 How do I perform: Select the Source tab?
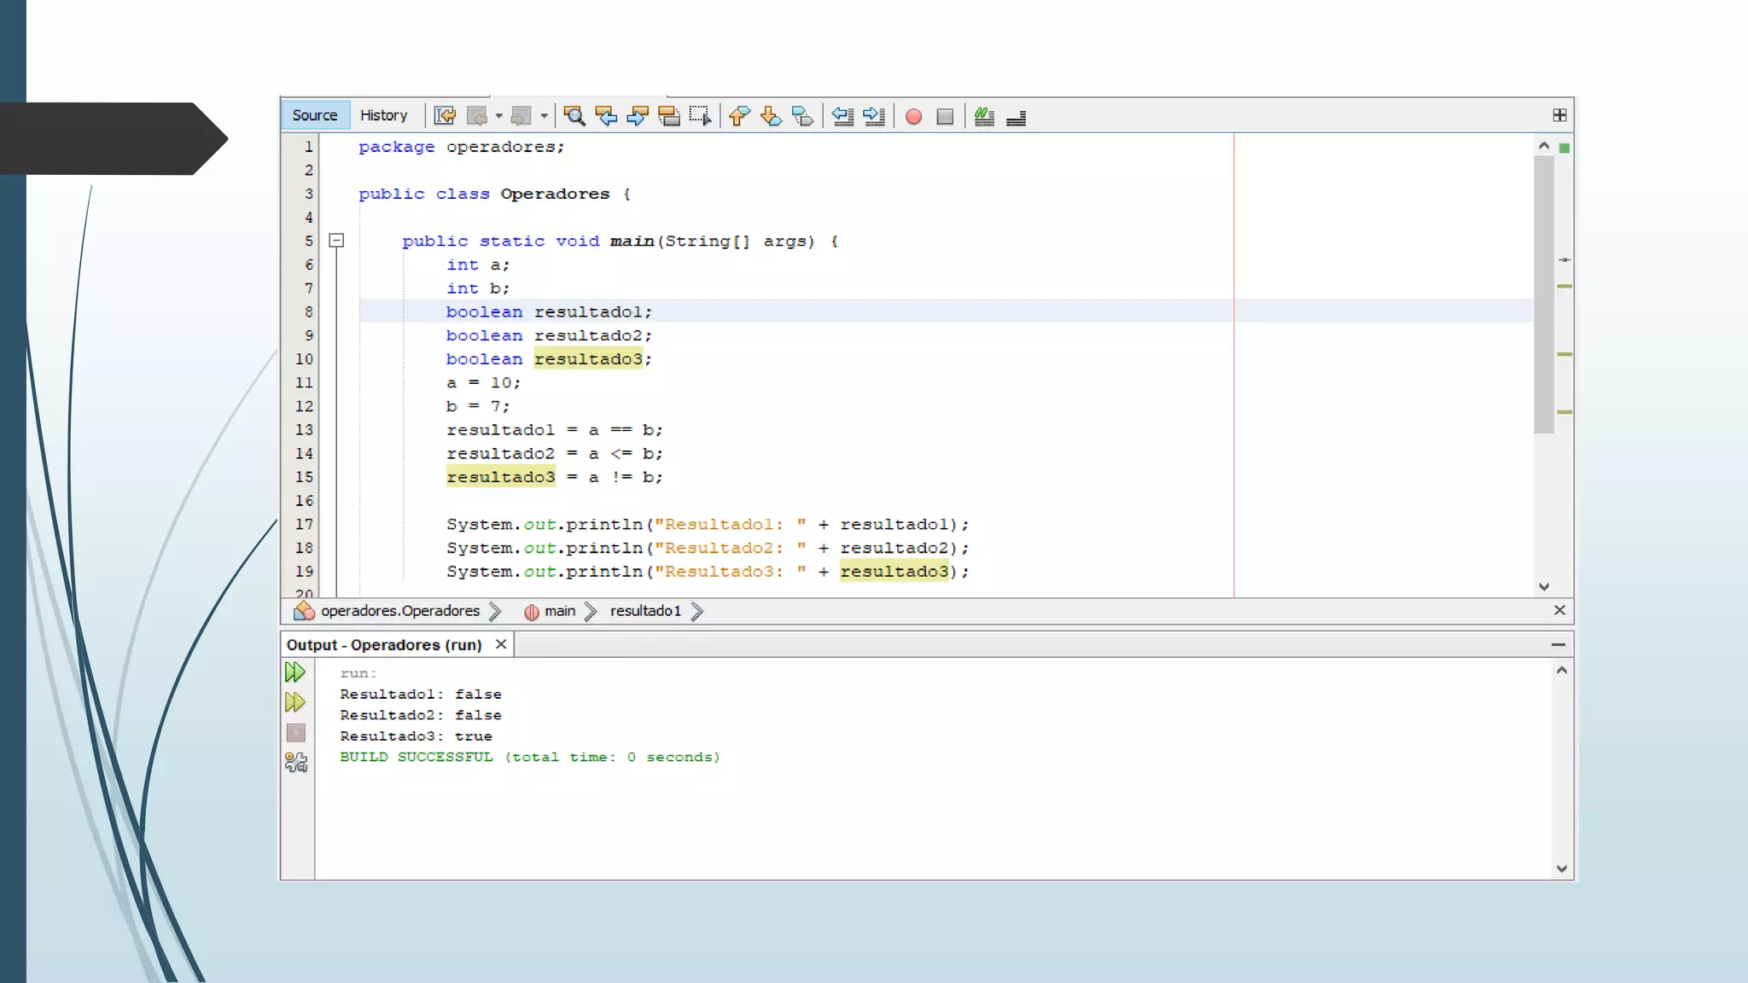315,115
